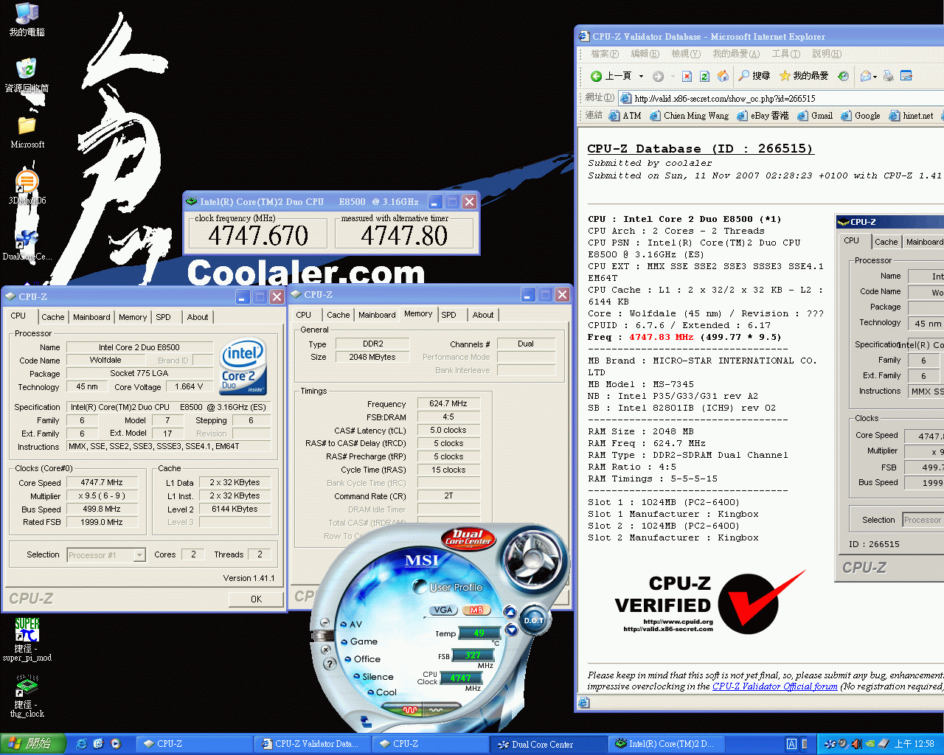Open the Processor #1 selection dropdown
Image resolution: width=944 pixels, height=755 pixels.
[139, 555]
